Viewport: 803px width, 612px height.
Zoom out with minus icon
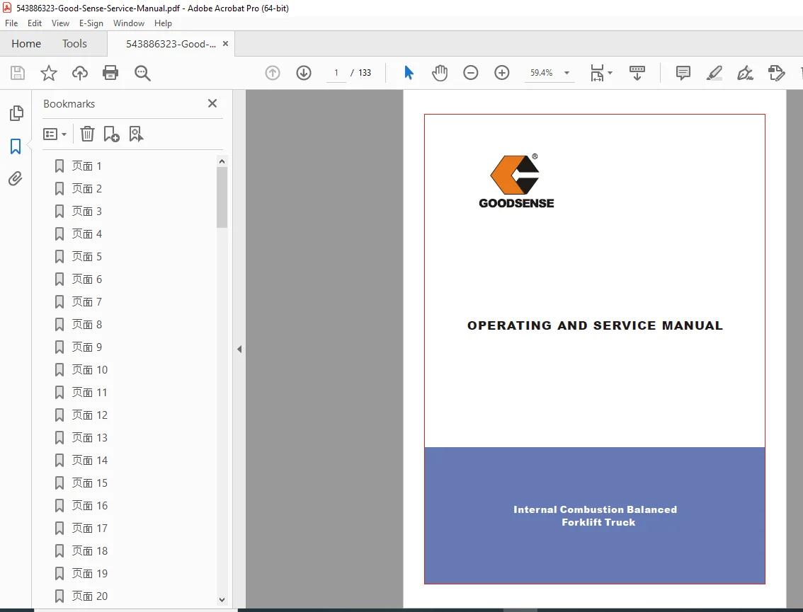point(471,73)
